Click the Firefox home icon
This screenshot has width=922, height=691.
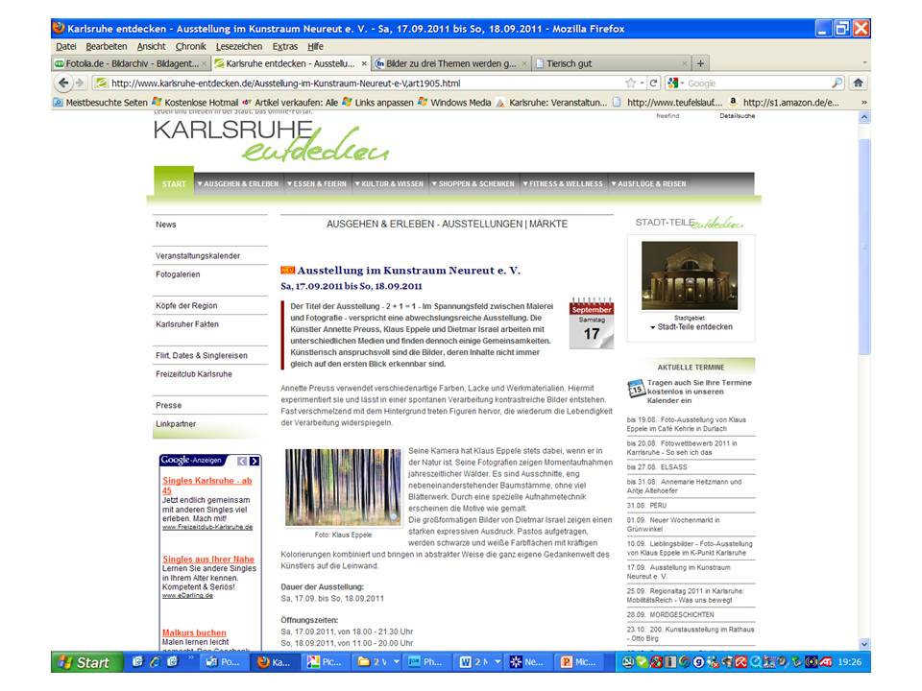pos(858,83)
